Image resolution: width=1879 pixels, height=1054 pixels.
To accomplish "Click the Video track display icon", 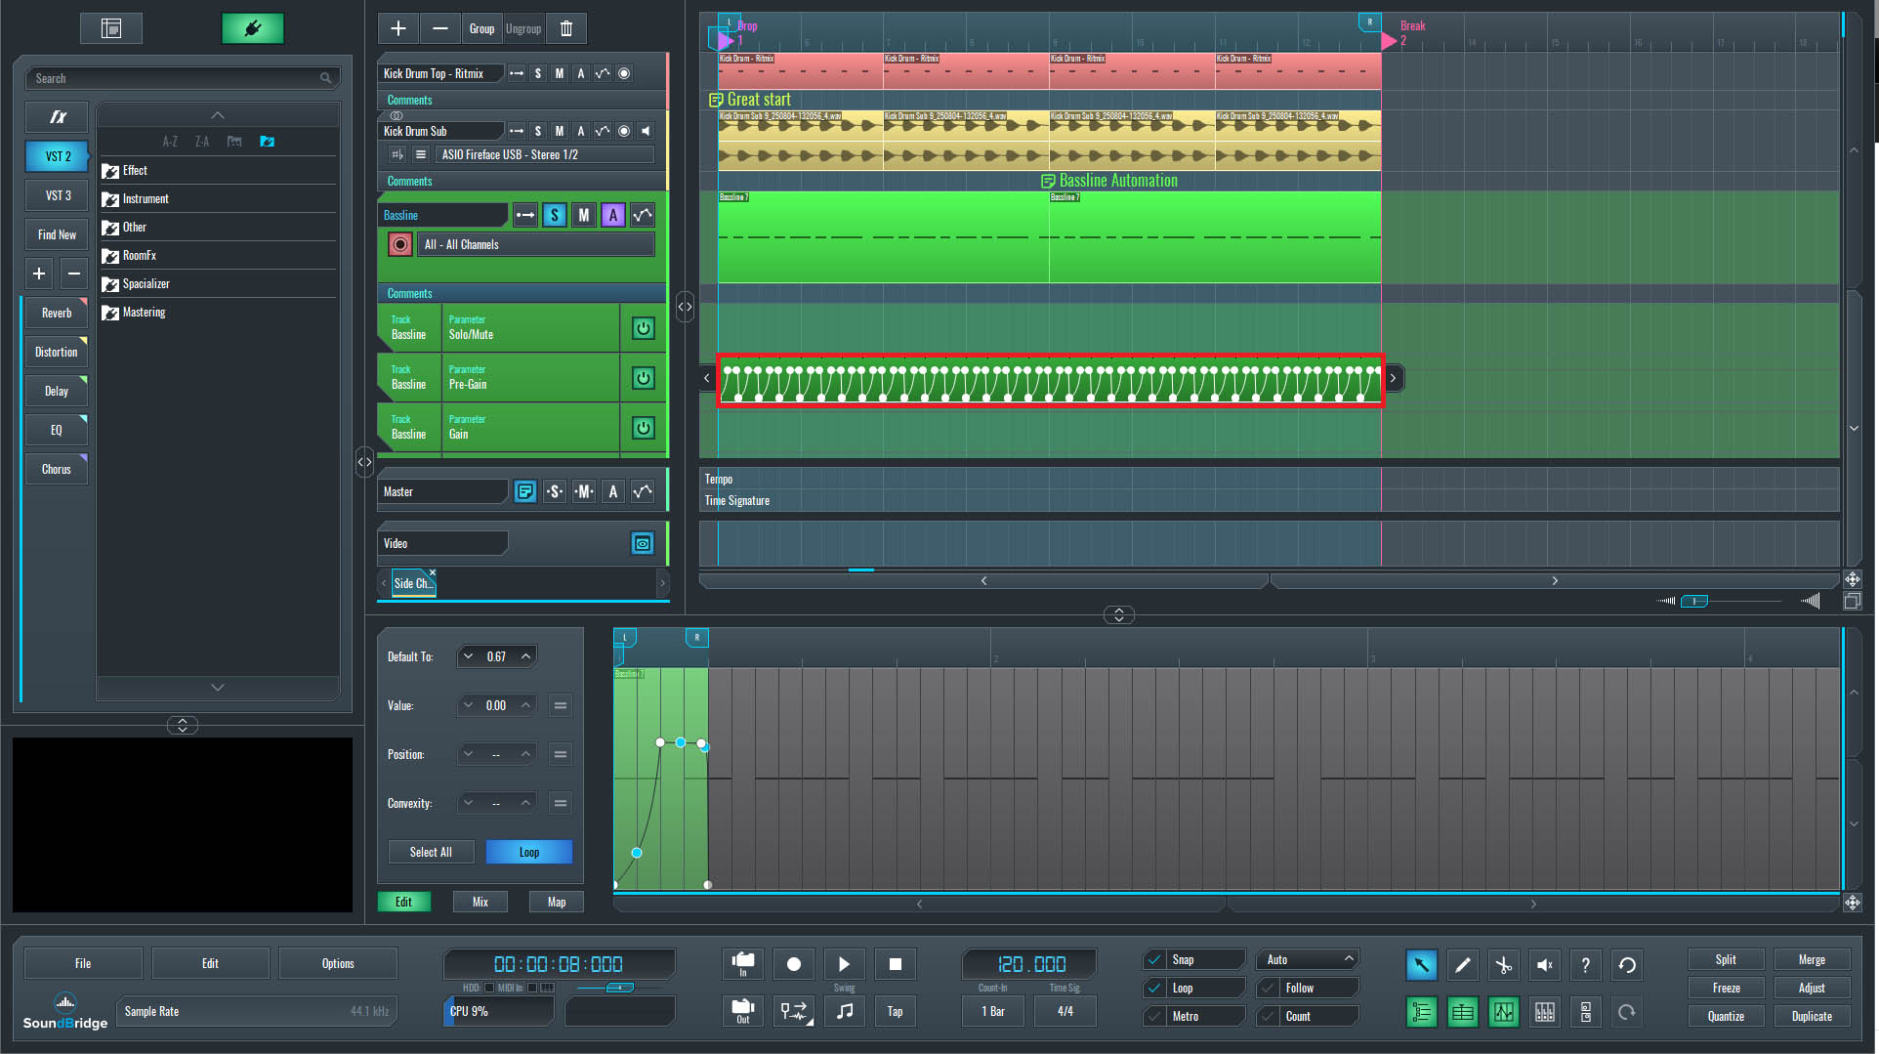I will tap(643, 543).
